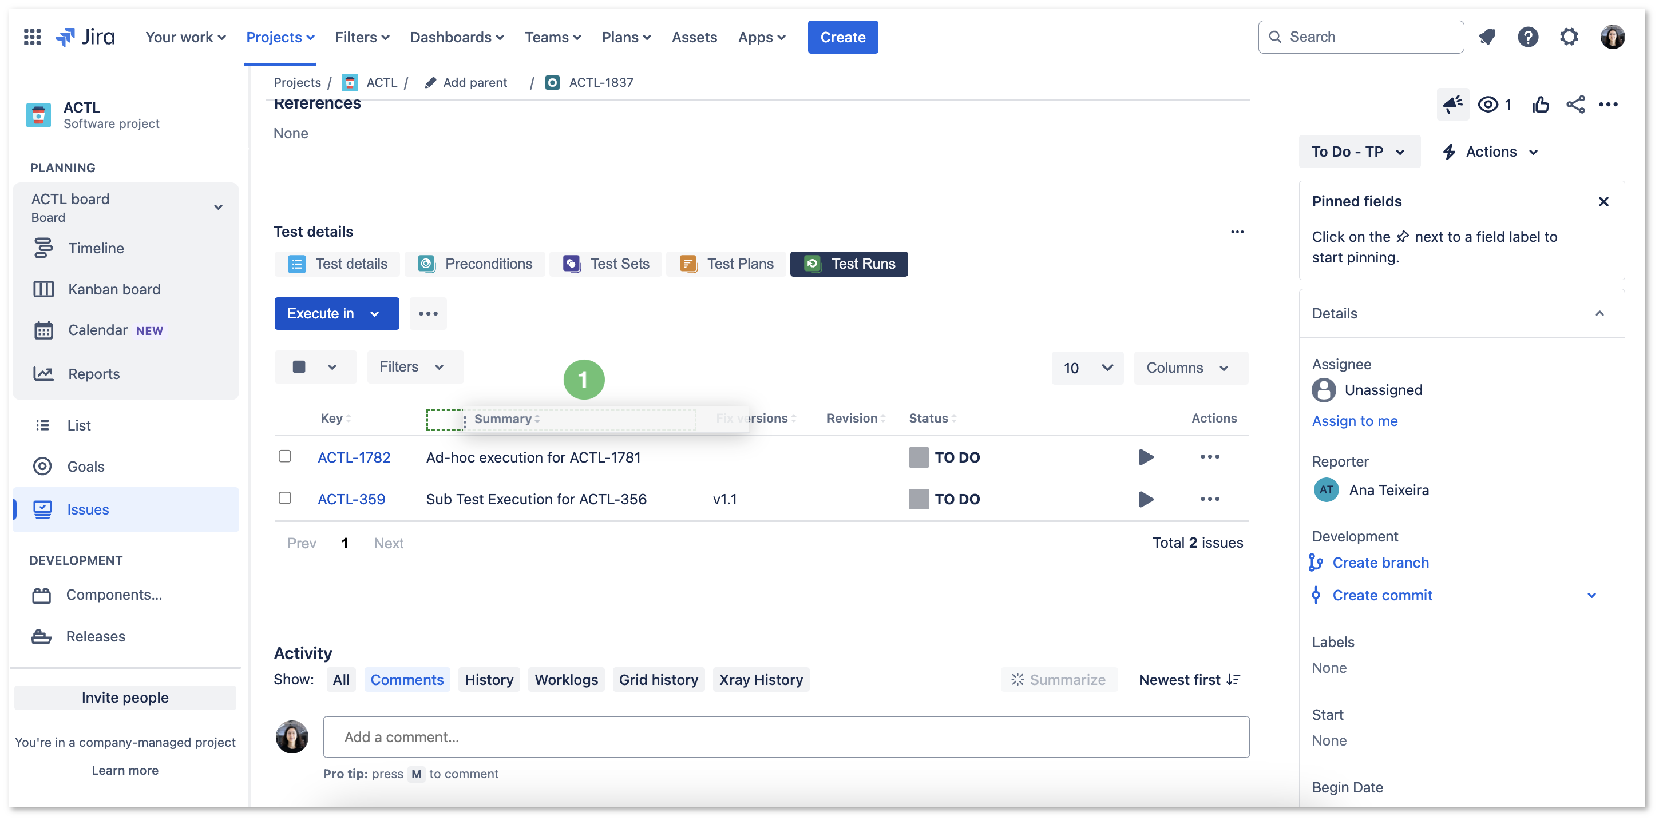Switch to the Test Sets tab
Viewport: 1659px width, 821px height.
tap(605, 264)
